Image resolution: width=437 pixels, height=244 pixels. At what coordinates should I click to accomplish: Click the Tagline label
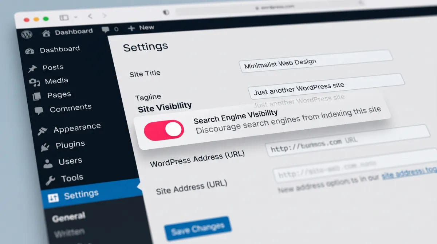click(148, 97)
